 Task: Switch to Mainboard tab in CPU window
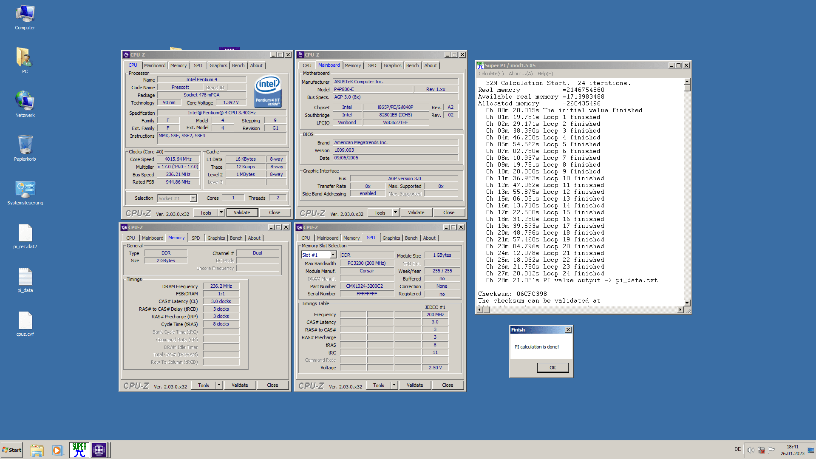(155, 65)
